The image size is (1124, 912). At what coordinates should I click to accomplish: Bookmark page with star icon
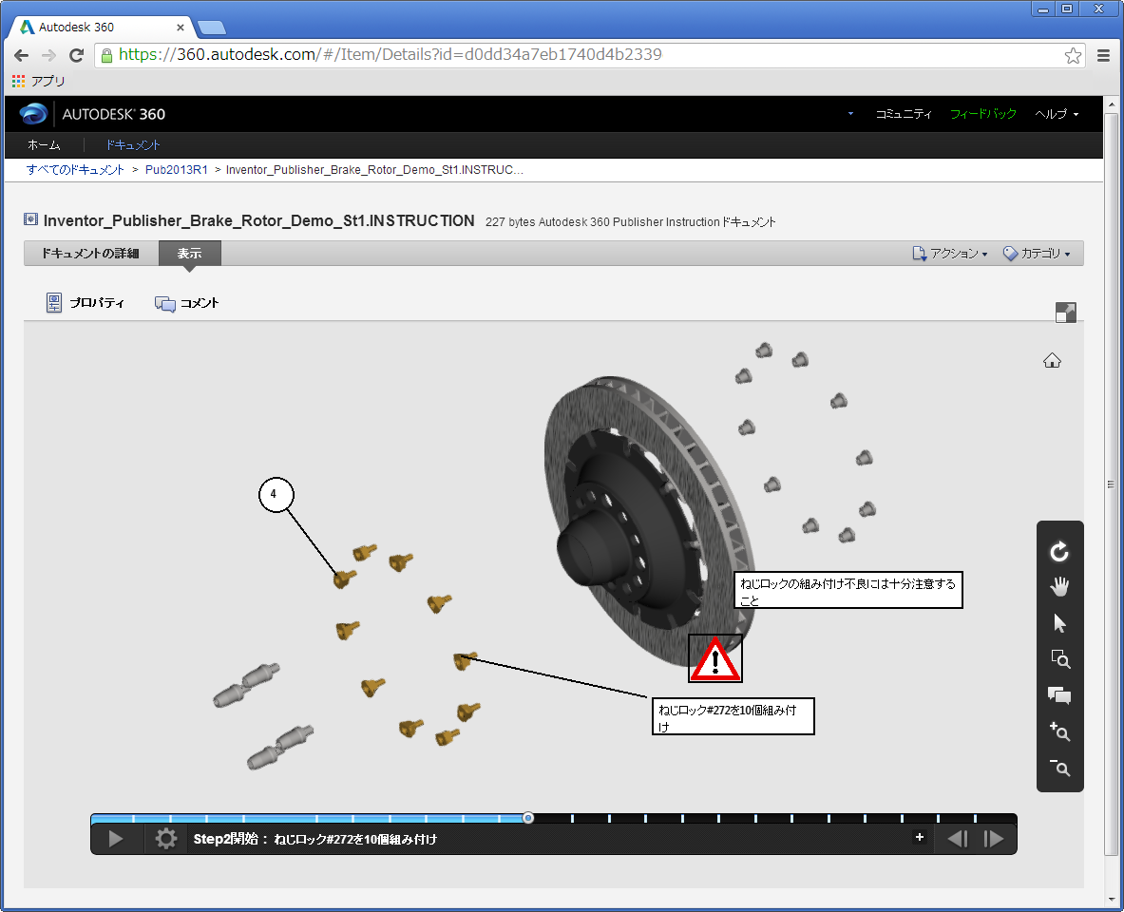click(1073, 55)
